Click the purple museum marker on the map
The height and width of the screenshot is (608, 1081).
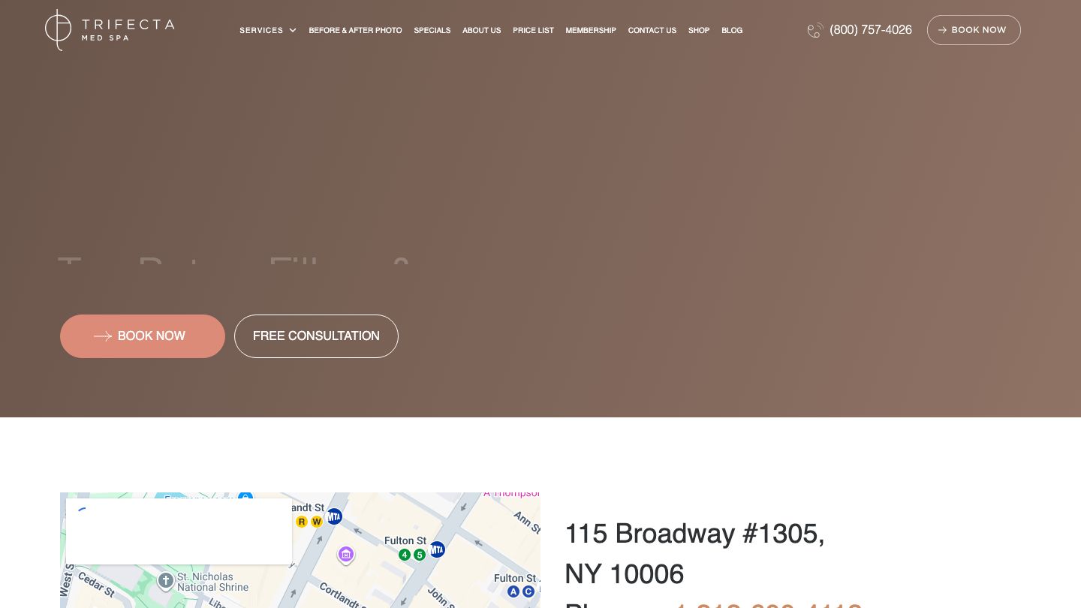[x=346, y=555]
